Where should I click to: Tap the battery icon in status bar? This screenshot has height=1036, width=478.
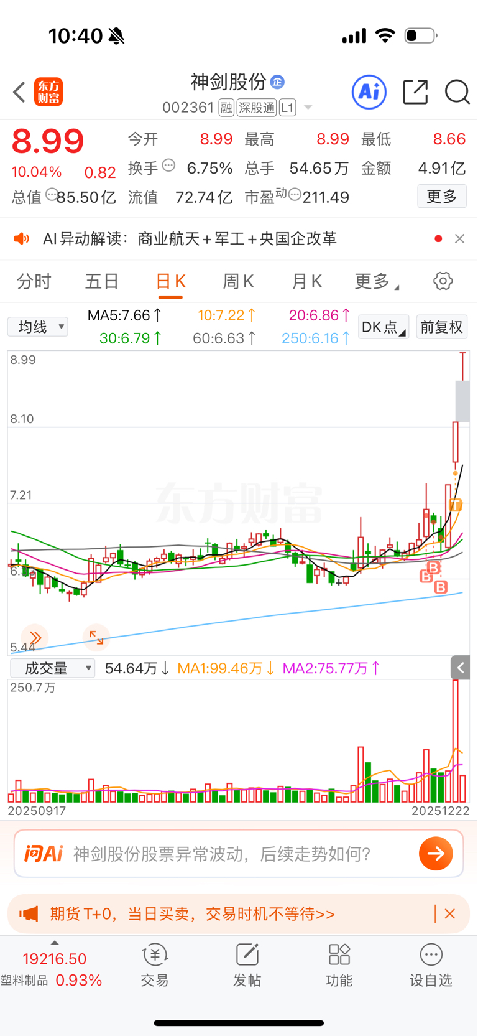(x=421, y=35)
